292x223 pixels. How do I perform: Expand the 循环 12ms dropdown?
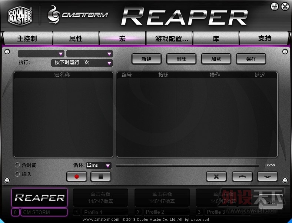pos(99,165)
